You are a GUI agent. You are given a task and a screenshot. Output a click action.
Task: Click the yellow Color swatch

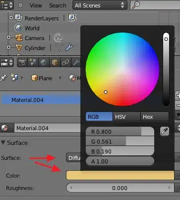pyautogui.click(x=120, y=175)
